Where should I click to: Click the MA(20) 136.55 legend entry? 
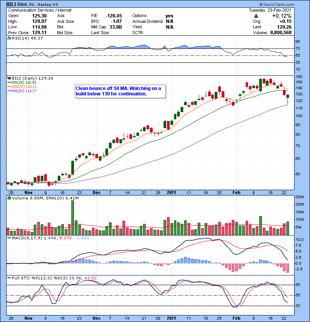tap(22, 83)
